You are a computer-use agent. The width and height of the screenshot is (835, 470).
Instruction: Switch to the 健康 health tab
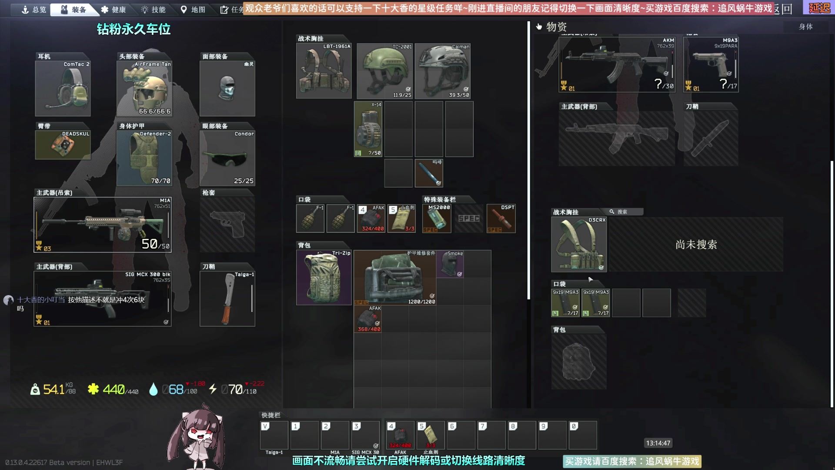point(113,9)
